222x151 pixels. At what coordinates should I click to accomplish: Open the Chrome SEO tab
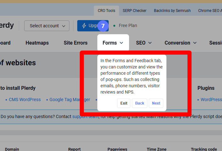(x=210, y=11)
